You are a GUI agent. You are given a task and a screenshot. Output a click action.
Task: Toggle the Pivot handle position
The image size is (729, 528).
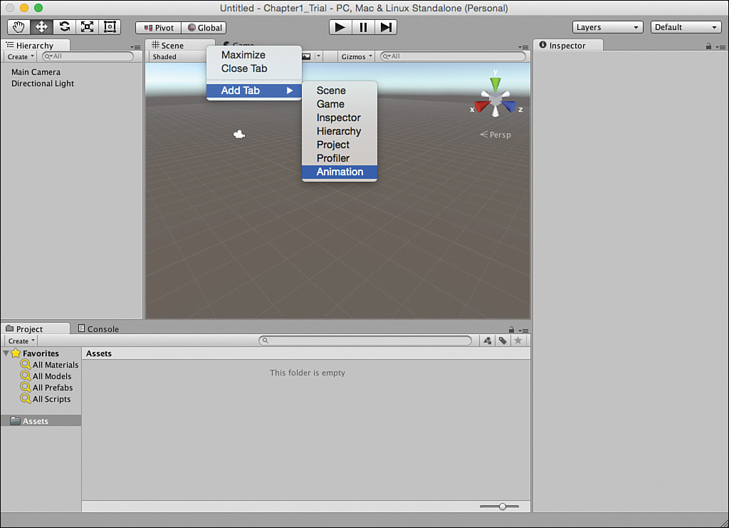tap(159, 28)
